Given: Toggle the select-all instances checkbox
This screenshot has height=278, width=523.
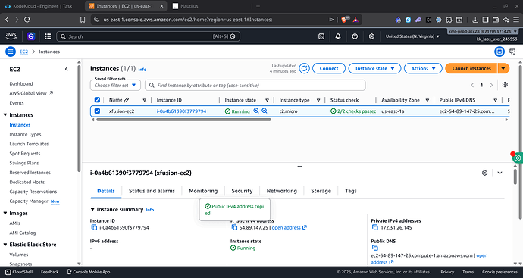Looking at the screenshot, I should 97,100.
